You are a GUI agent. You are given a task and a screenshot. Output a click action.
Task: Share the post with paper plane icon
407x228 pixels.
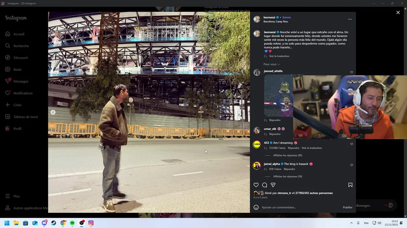click(x=273, y=185)
